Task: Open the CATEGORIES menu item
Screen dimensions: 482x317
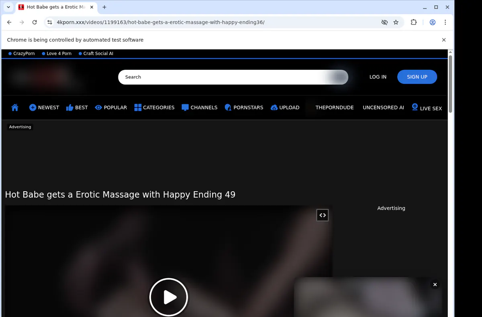Action: 154,107
